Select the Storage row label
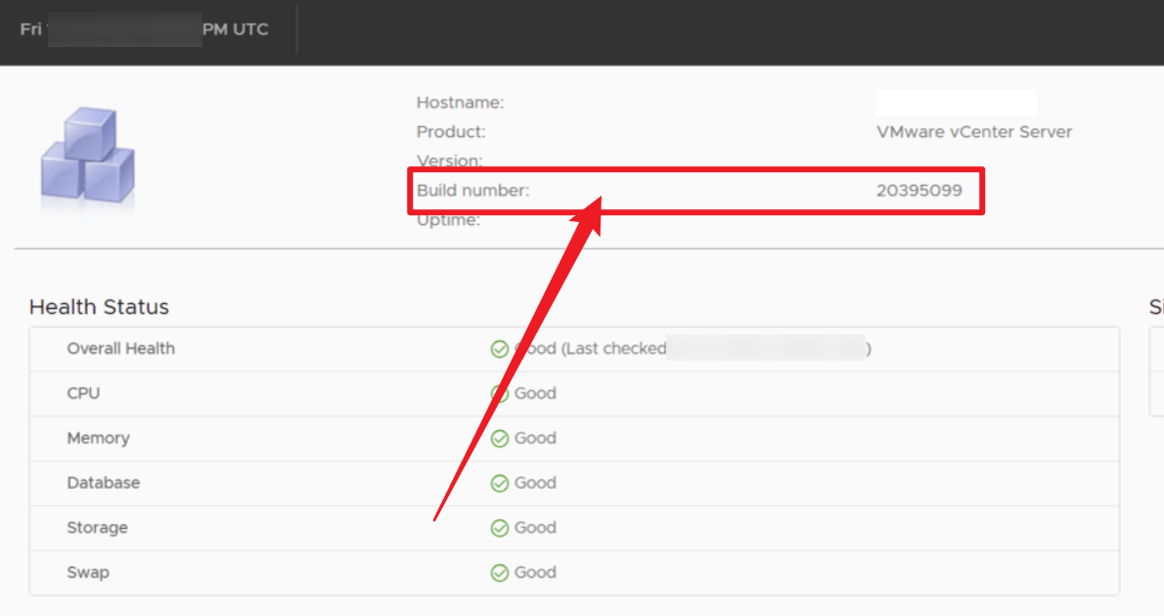This screenshot has height=616, width=1164. pyautogui.click(x=97, y=528)
